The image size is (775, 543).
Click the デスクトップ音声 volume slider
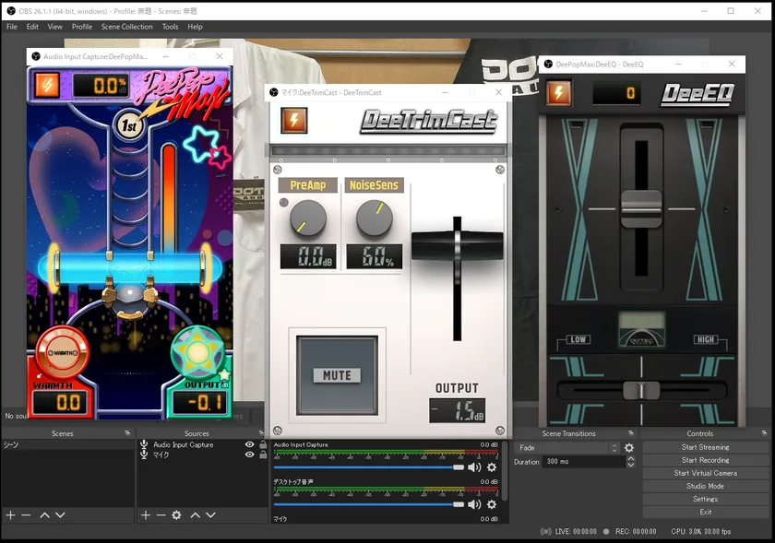coord(369,504)
